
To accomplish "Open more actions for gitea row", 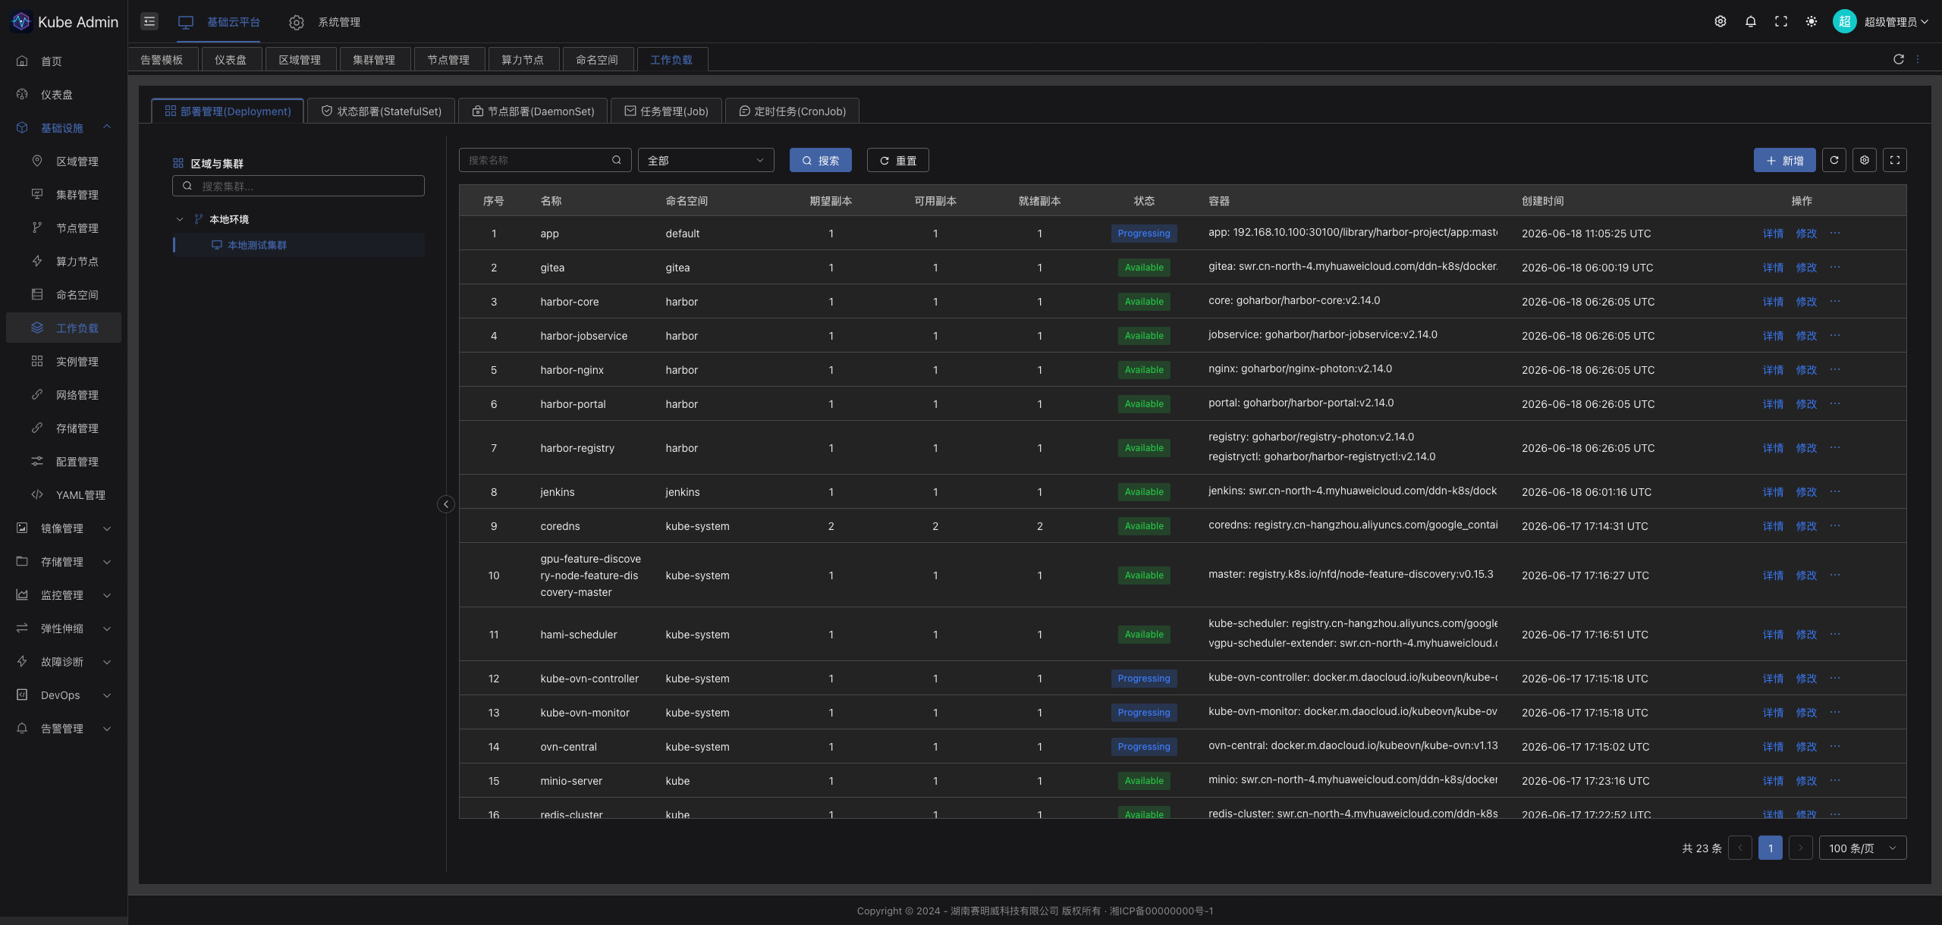I will [1835, 267].
